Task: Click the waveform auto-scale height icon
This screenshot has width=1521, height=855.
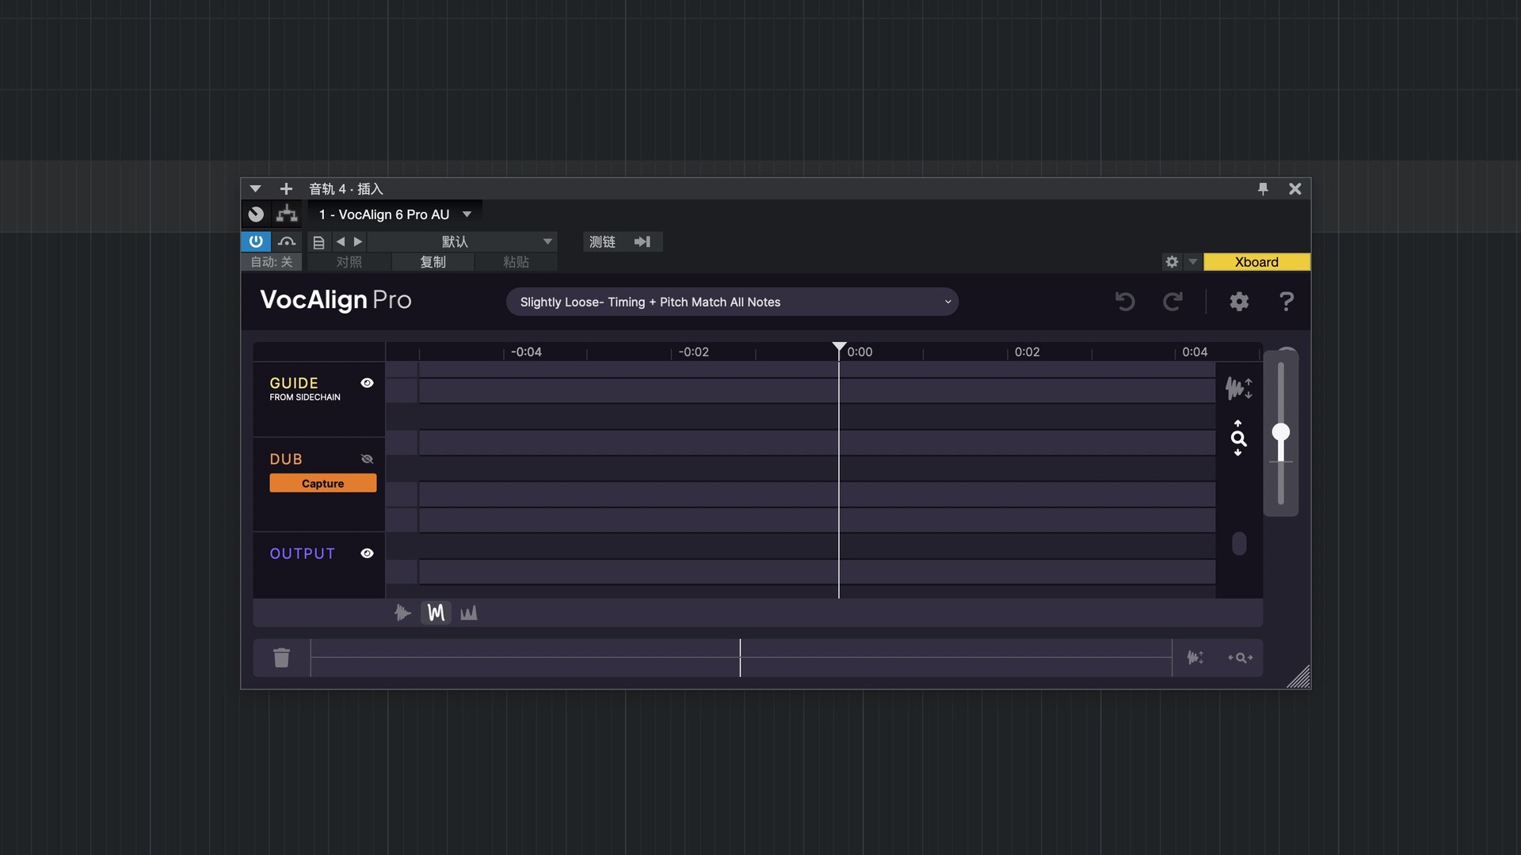Action: click(x=1238, y=388)
